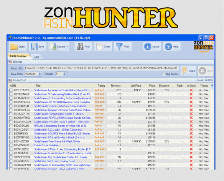Image resolution: width=224 pixels, height=181 pixels.
Task: Start grabbing with the lightning Grab button
Action: pyautogui.click(x=188, y=71)
